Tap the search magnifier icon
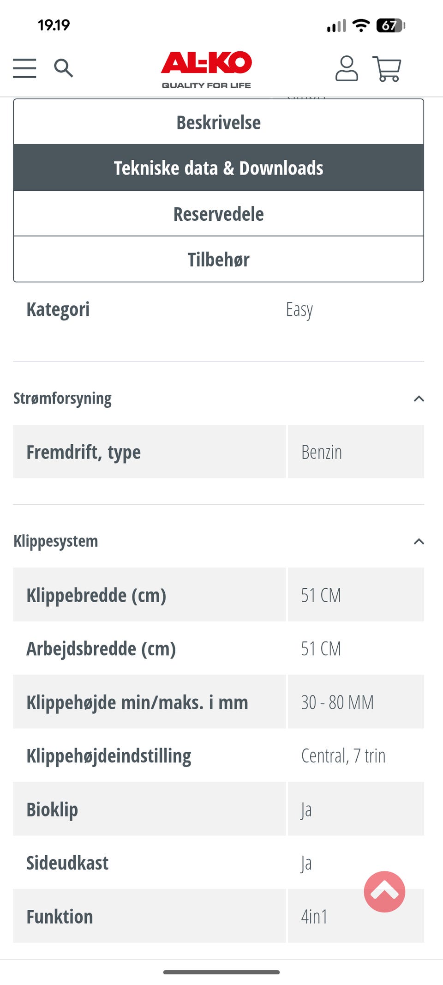Viewport: 443px width, 985px height. (63, 68)
